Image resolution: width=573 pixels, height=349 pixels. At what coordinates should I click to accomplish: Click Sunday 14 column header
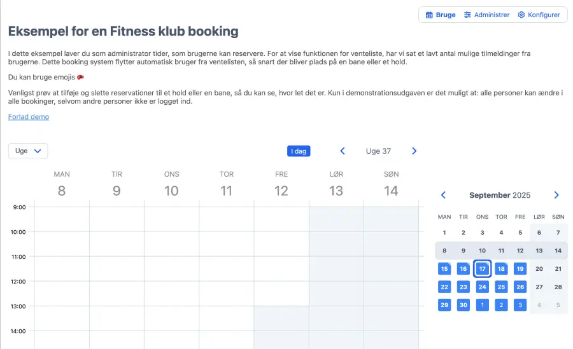[391, 185]
